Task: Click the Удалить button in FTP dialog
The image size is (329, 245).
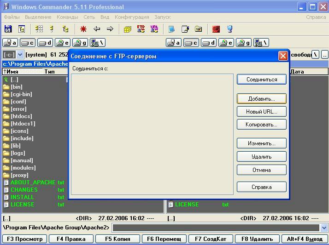Action: tap(262, 157)
